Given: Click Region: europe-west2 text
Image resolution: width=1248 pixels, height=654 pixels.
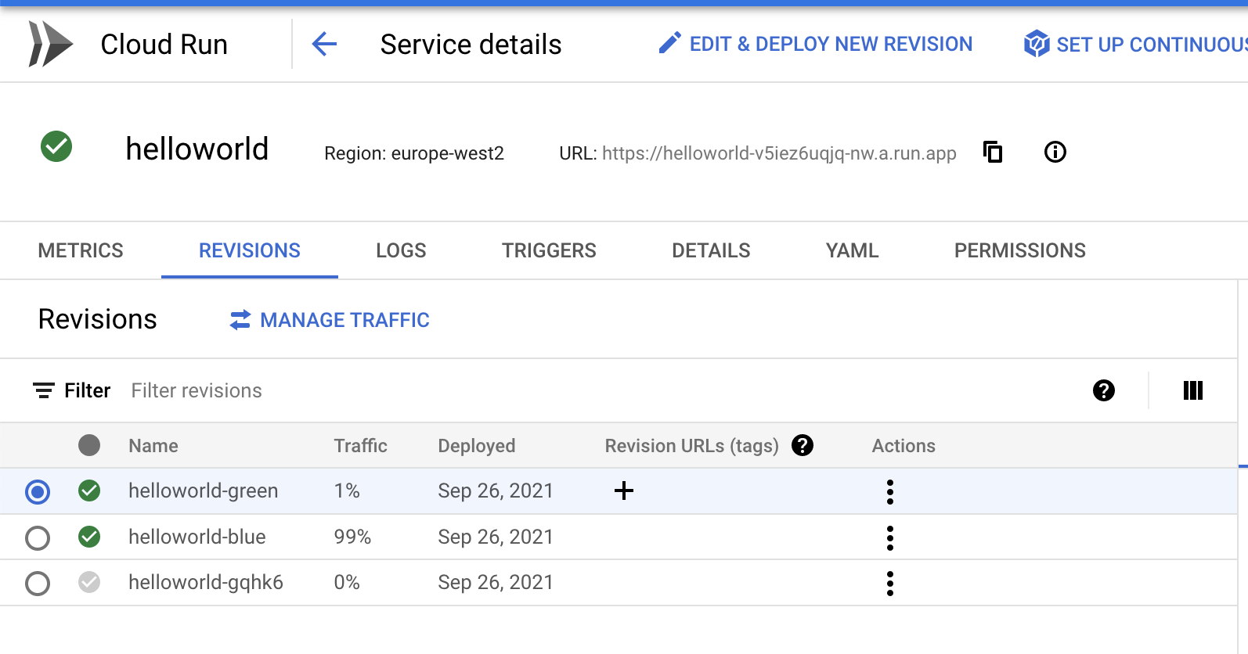Looking at the screenshot, I should (x=414, y=153).
